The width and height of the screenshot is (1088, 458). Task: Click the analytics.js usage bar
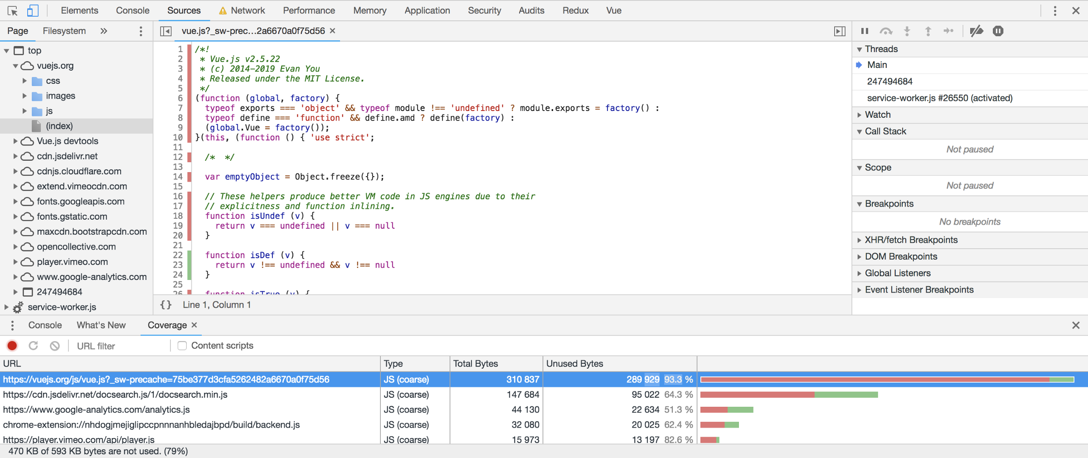[727, 410]
